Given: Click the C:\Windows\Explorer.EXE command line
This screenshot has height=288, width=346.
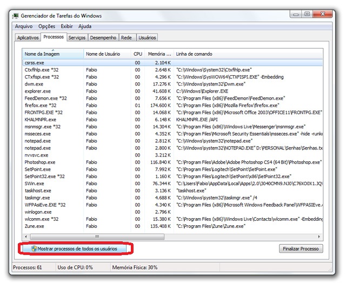Looking at the screenshot, I should tap(202, 91).
